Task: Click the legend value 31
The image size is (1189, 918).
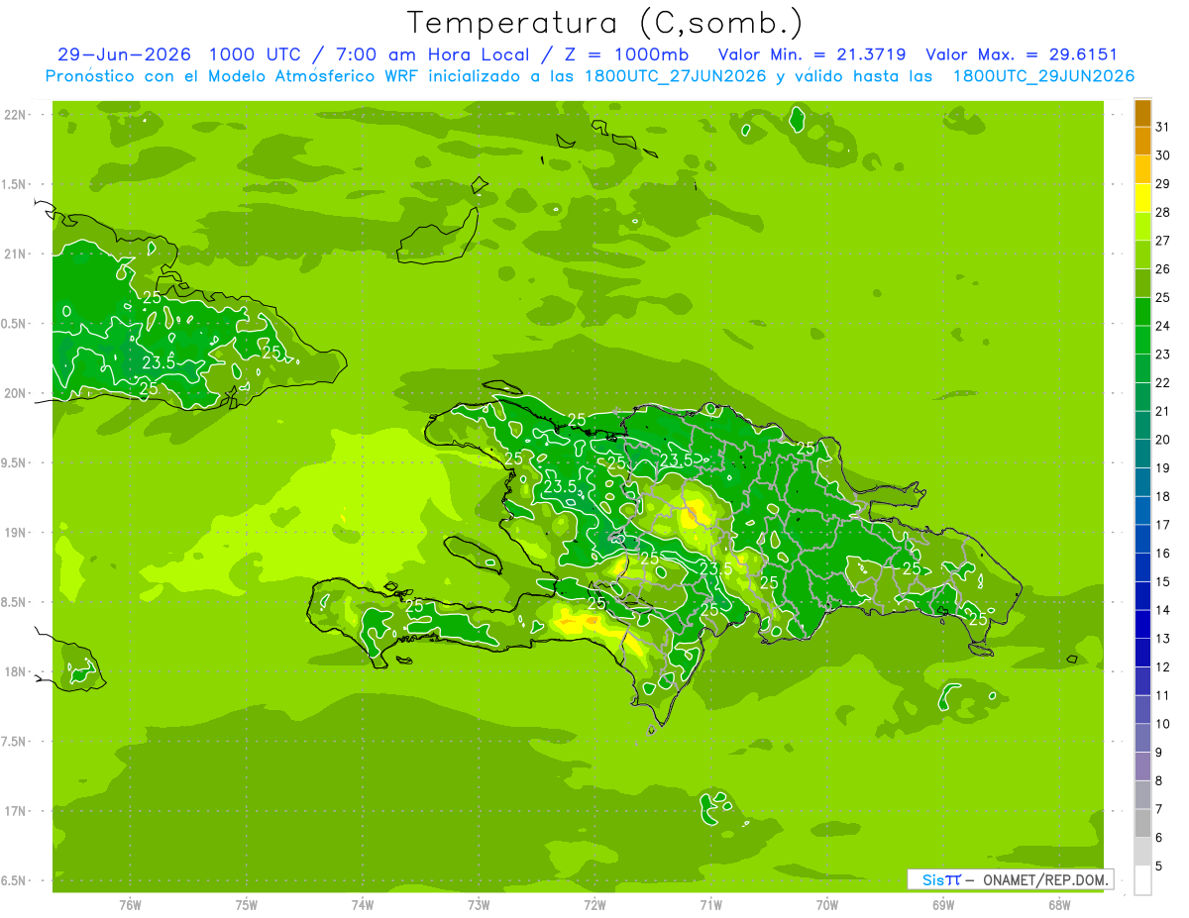Action: click(1163, 127)
